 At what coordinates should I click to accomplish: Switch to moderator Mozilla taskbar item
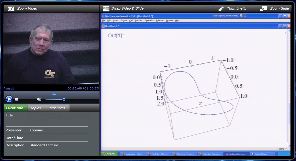(132, 154)
